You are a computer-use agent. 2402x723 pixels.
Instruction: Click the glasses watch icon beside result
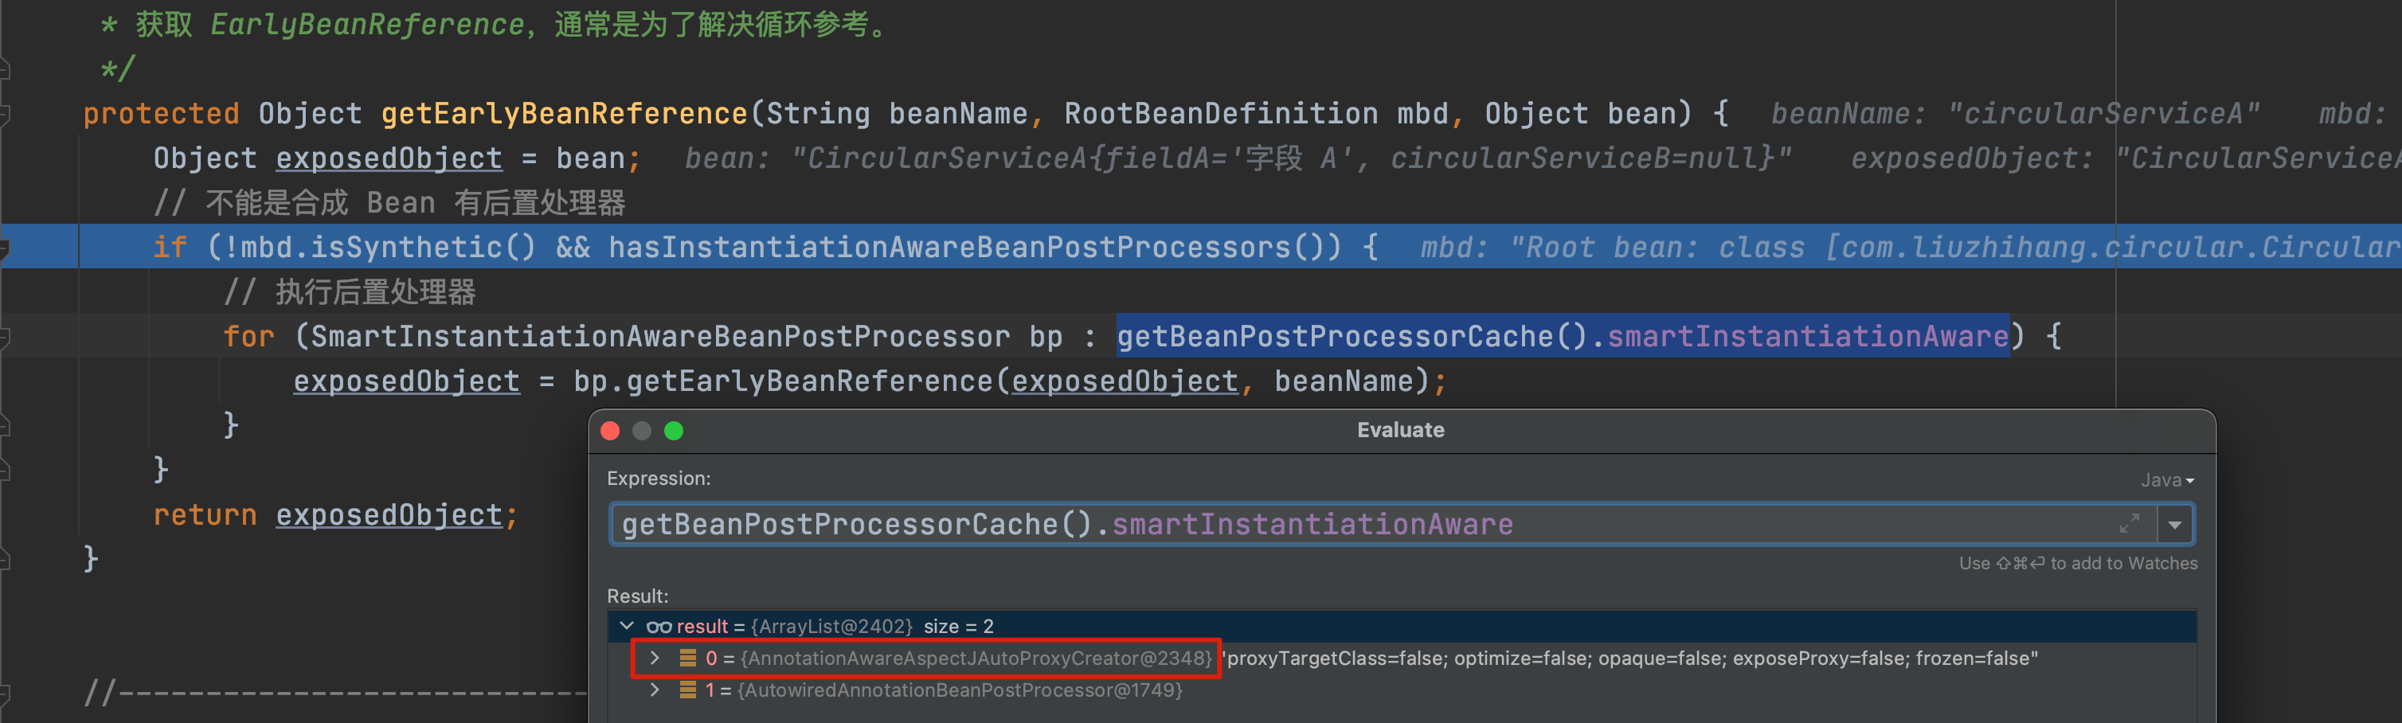[659, 626]
